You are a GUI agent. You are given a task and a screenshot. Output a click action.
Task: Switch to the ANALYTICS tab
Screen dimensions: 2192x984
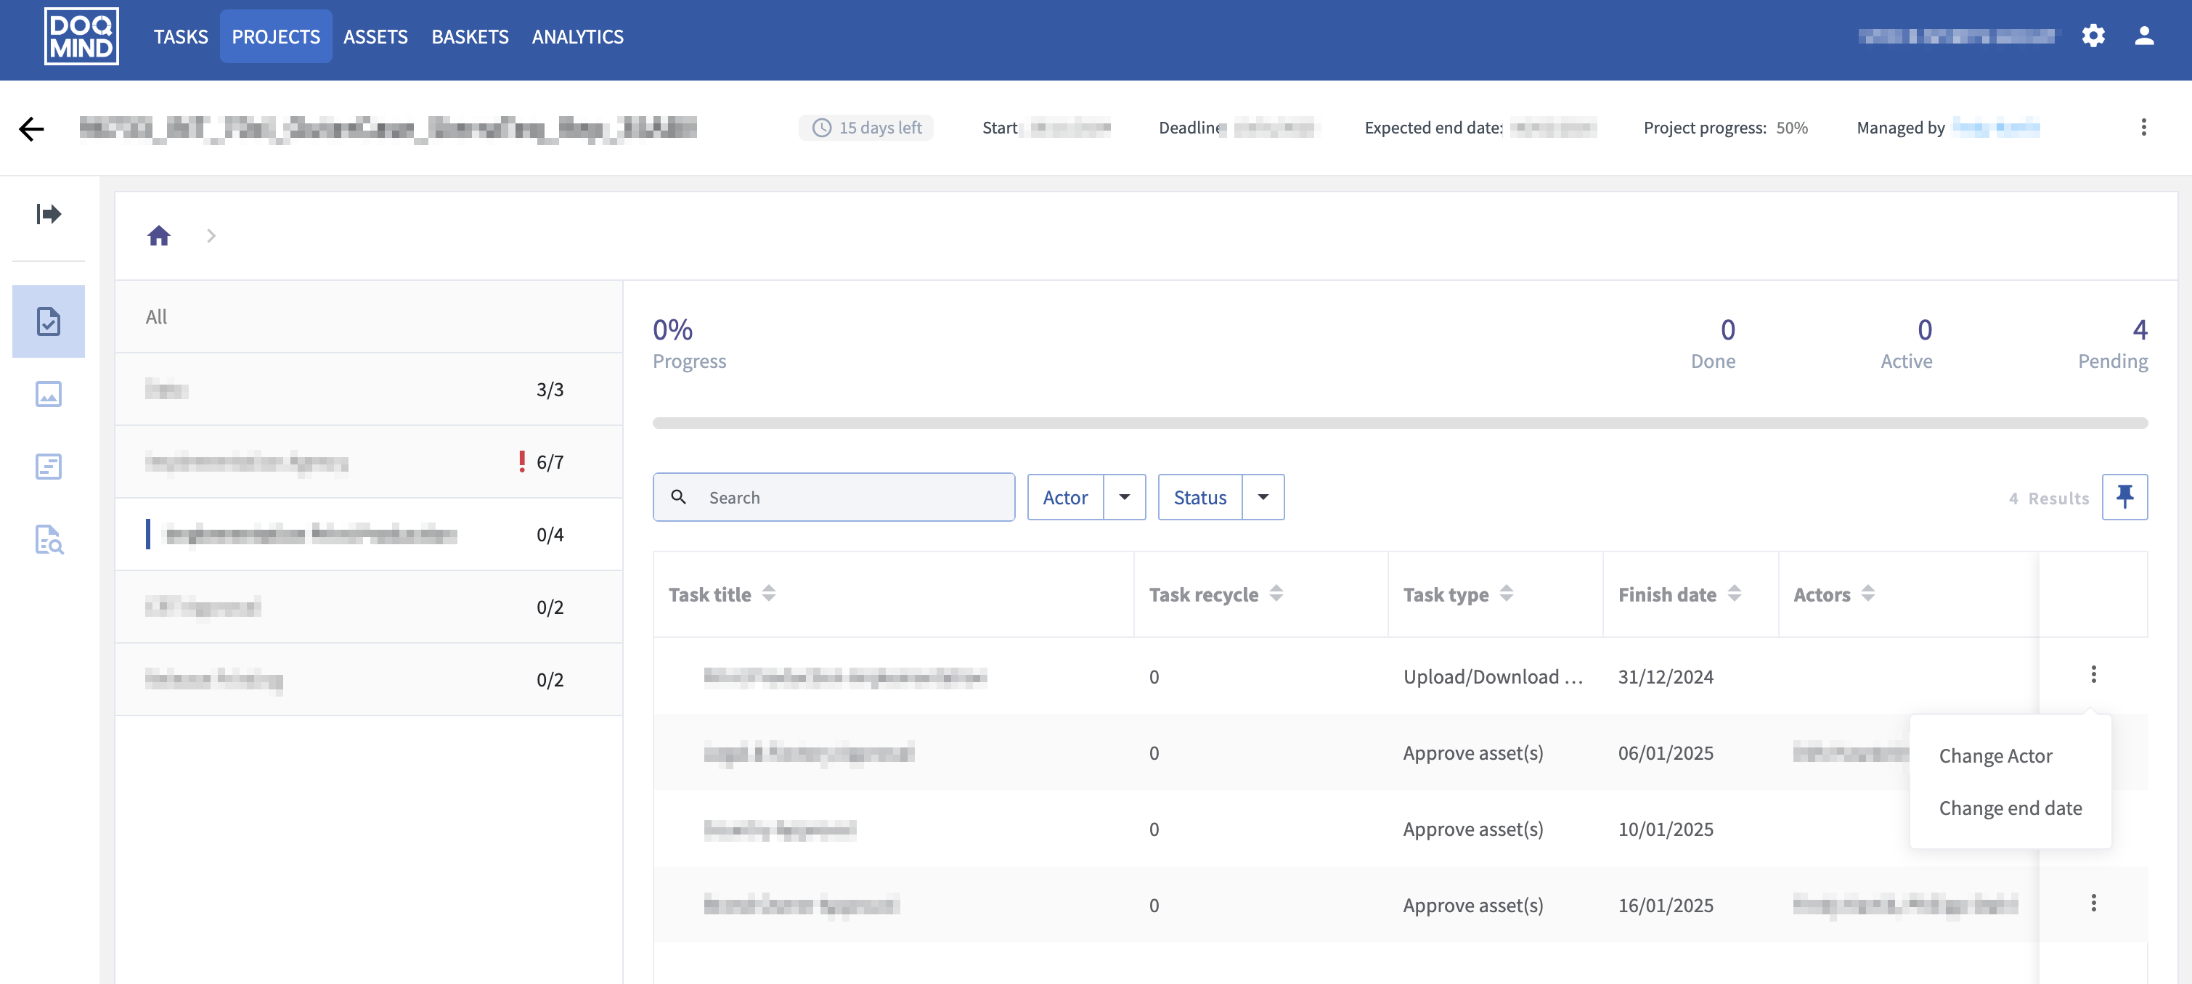(577, 36)
